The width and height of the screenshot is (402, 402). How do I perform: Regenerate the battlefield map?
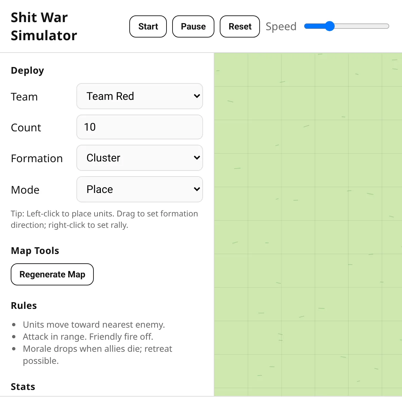[x=52, y=274]
